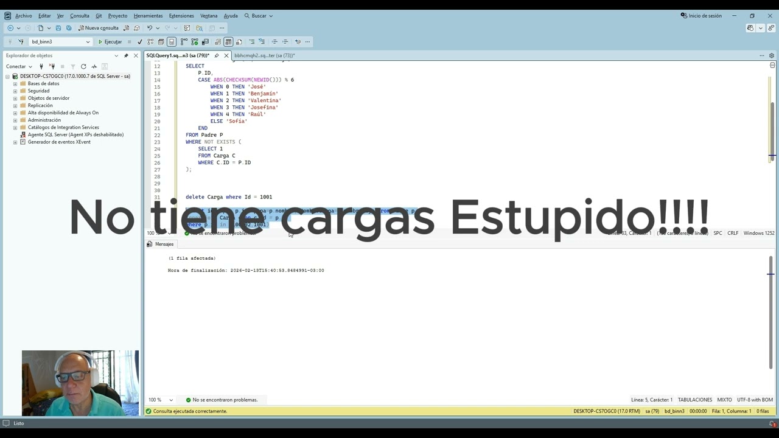Expand the Seguridad folder

pyautogui.click(x=15, y=91)
